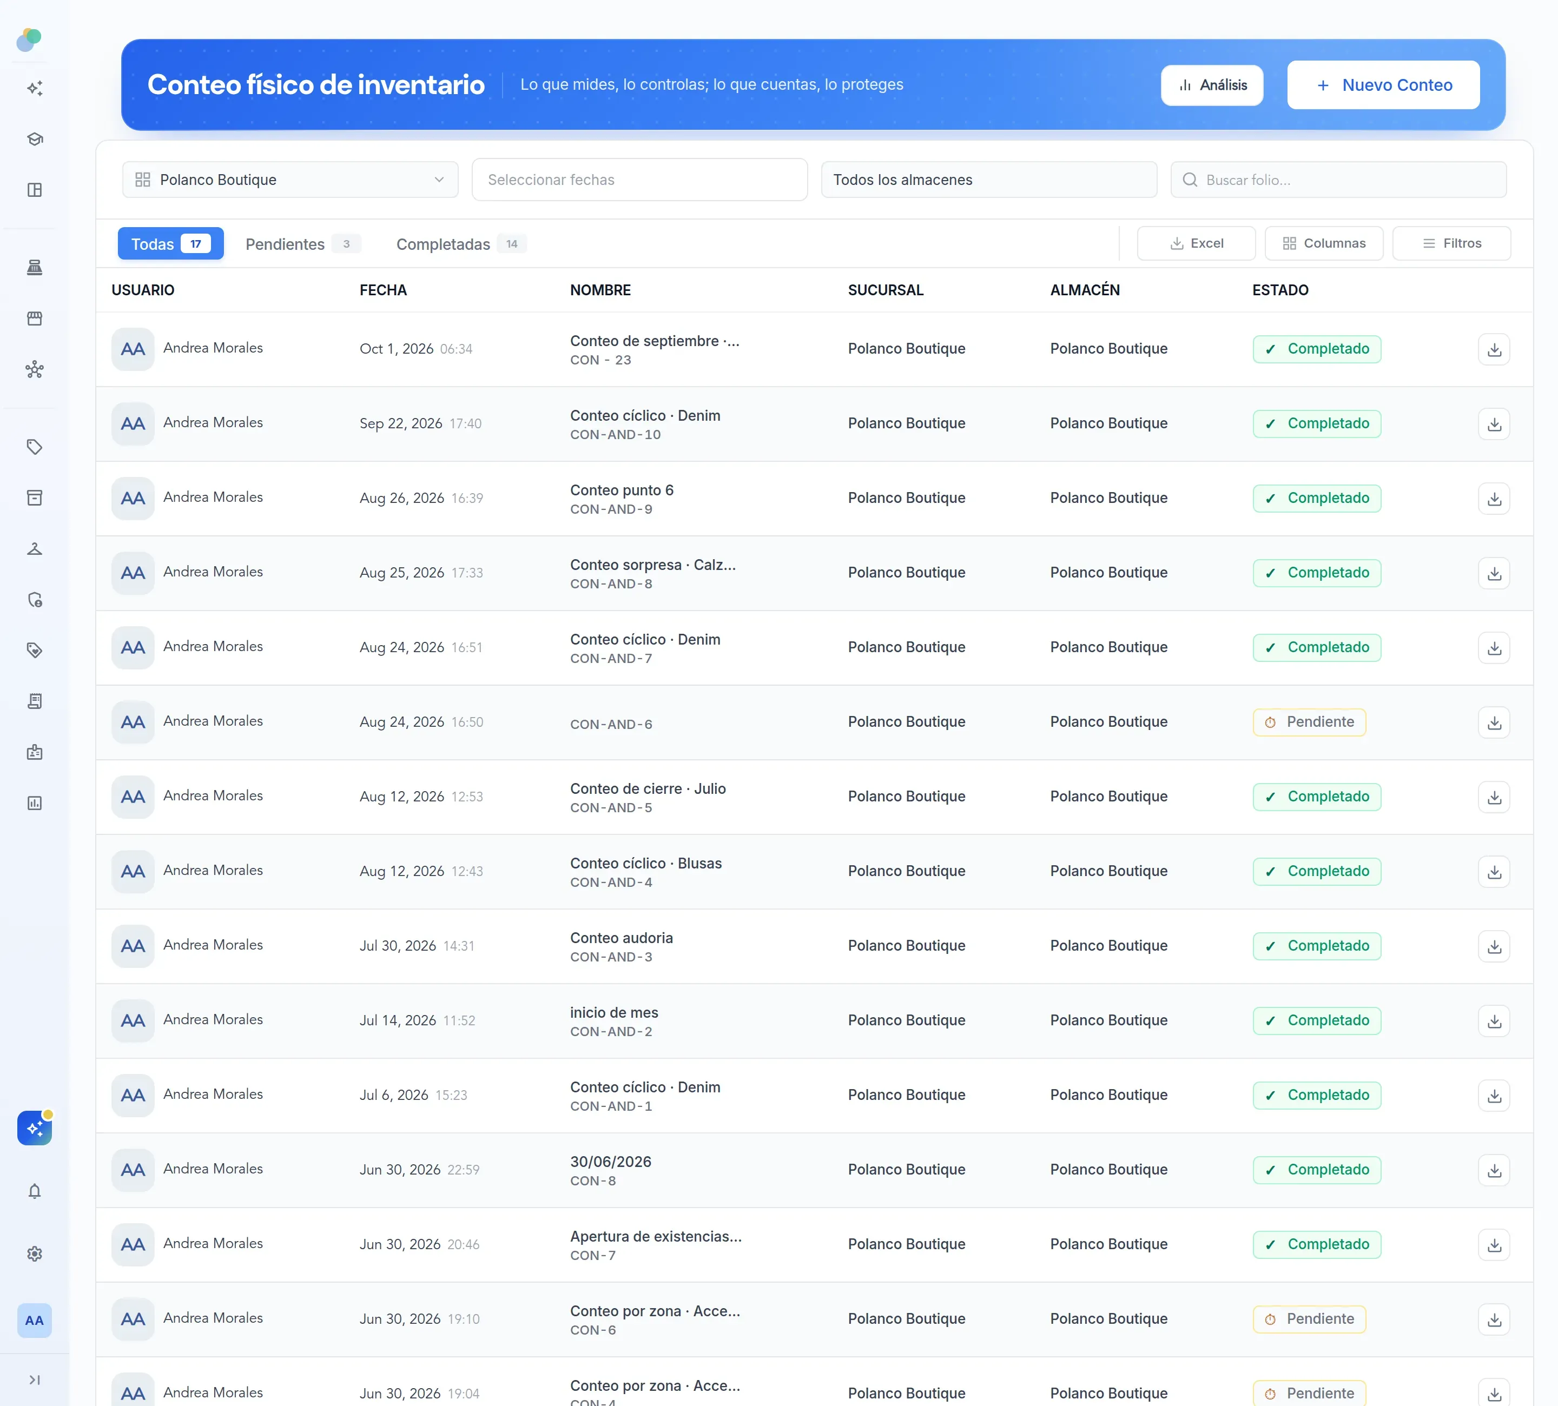Viewport: 1558px width, 1406px height.
Task: Download the pending CON-AND-6 count
Action: click(1494, 722)
